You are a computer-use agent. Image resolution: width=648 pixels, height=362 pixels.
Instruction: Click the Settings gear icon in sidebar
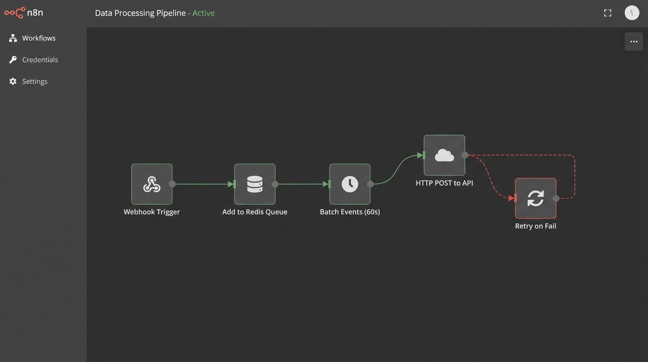pyautogui.click(x=13, y=82)
